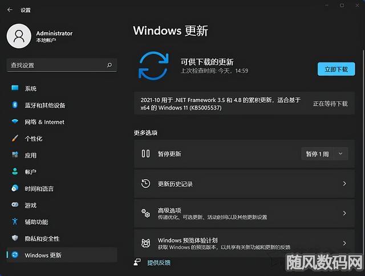The height and width of the screenshot is (276, 365).
Task: Open 游戏 settings
Action: pyautogui.click(x=62, y=205)
